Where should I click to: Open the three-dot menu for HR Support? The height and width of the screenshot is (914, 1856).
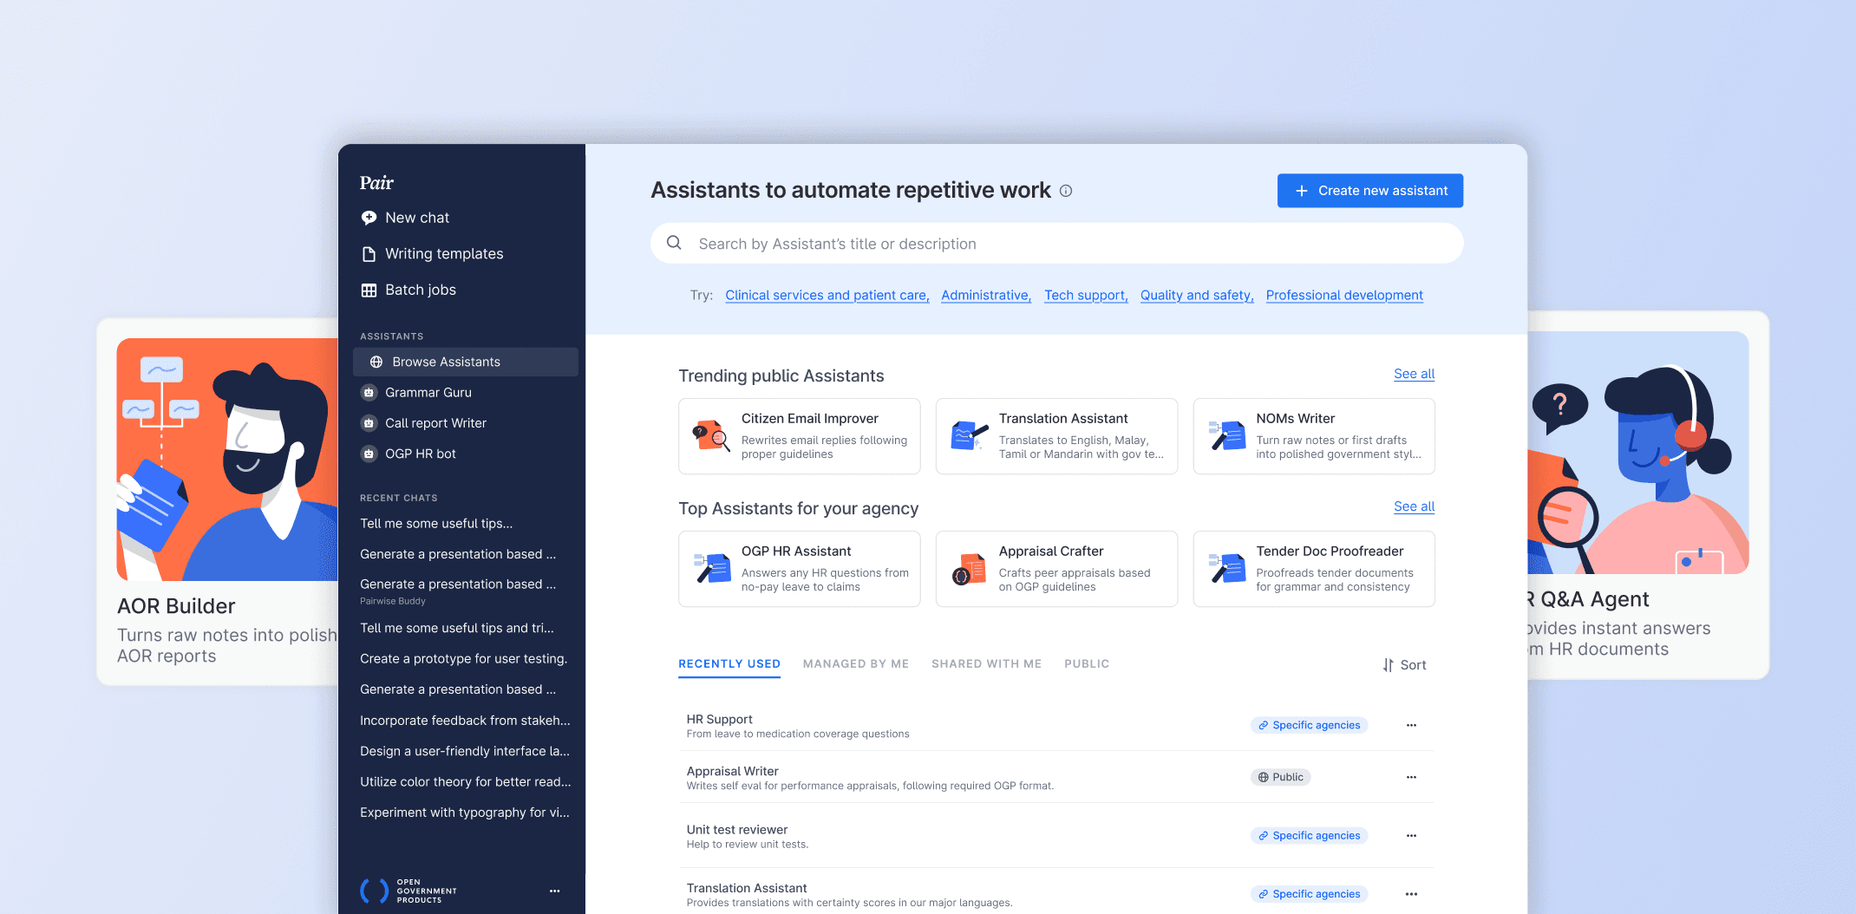[x=1411, y=725]
